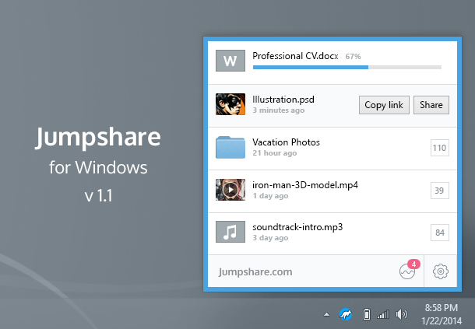Image resolution: width=475 pixels, height=329 pixels.
Task: Copy link for Illustration.psd
Action: tap(384, 105)
